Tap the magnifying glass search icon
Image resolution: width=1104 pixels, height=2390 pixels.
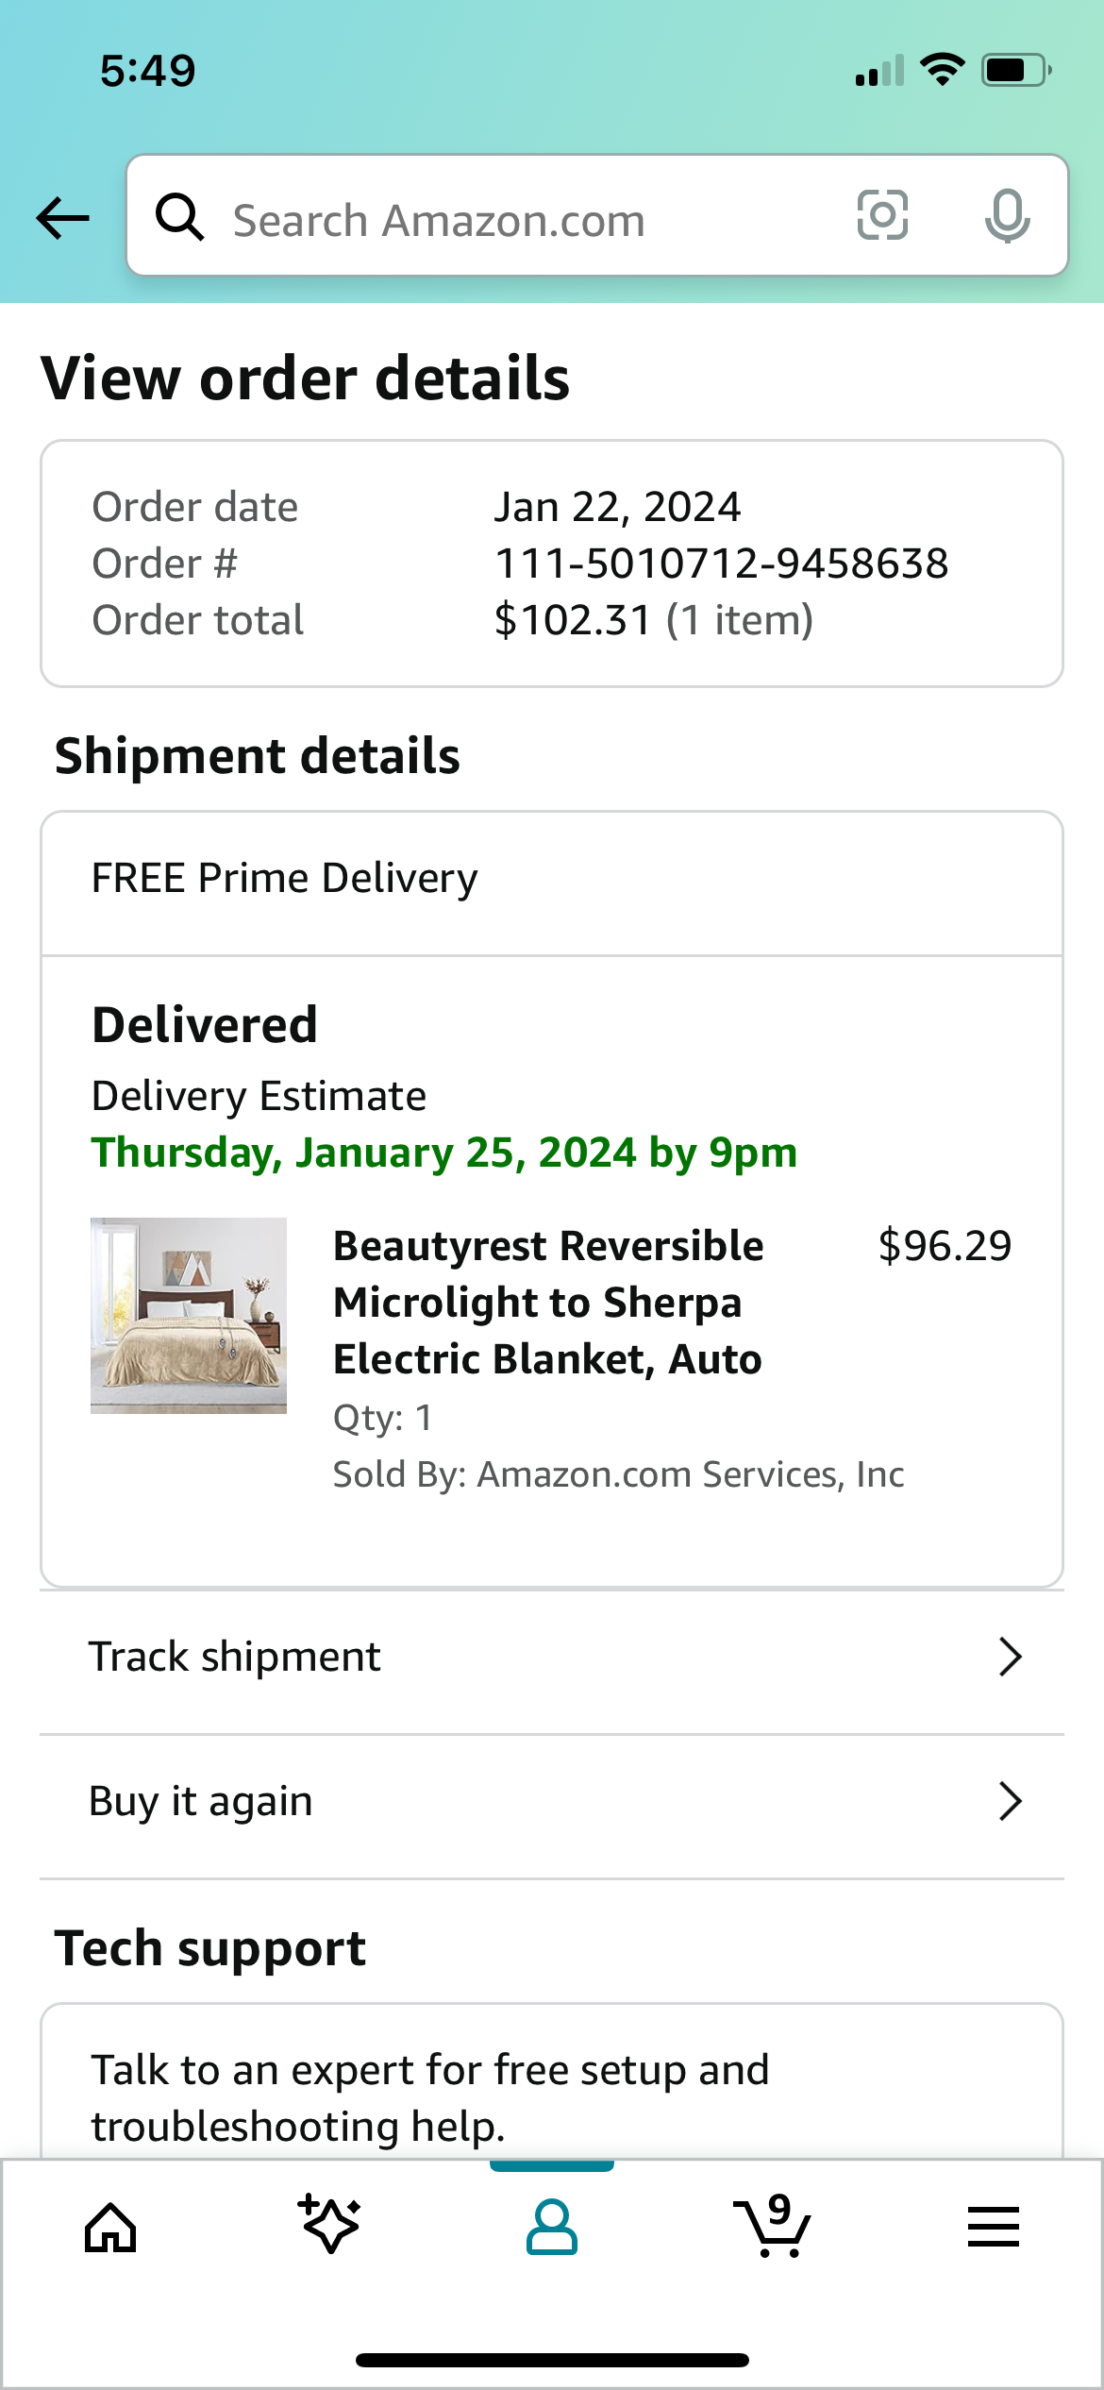[179, 217]
